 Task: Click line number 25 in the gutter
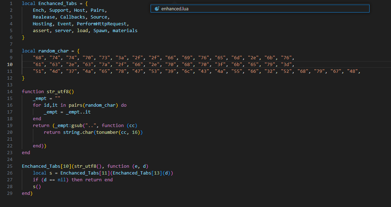(10, 166)
